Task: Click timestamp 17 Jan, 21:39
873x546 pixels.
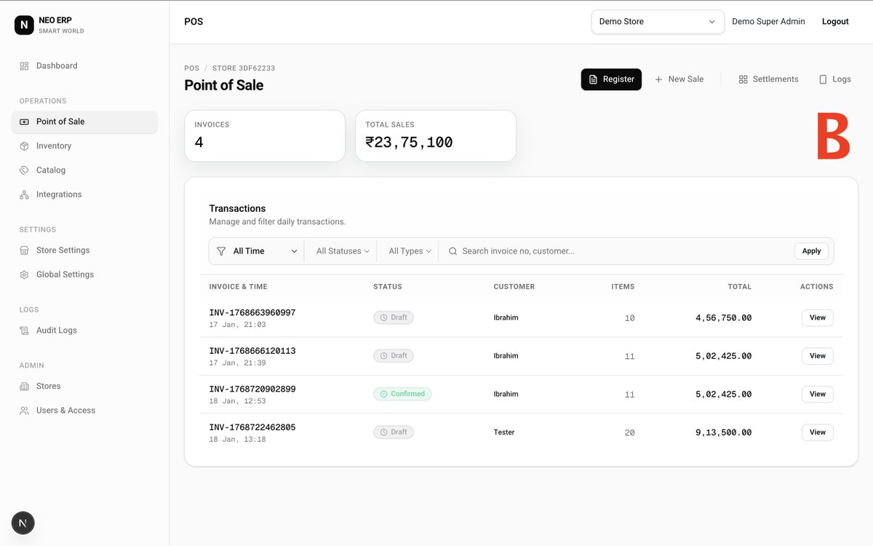Action: point(237,363)
